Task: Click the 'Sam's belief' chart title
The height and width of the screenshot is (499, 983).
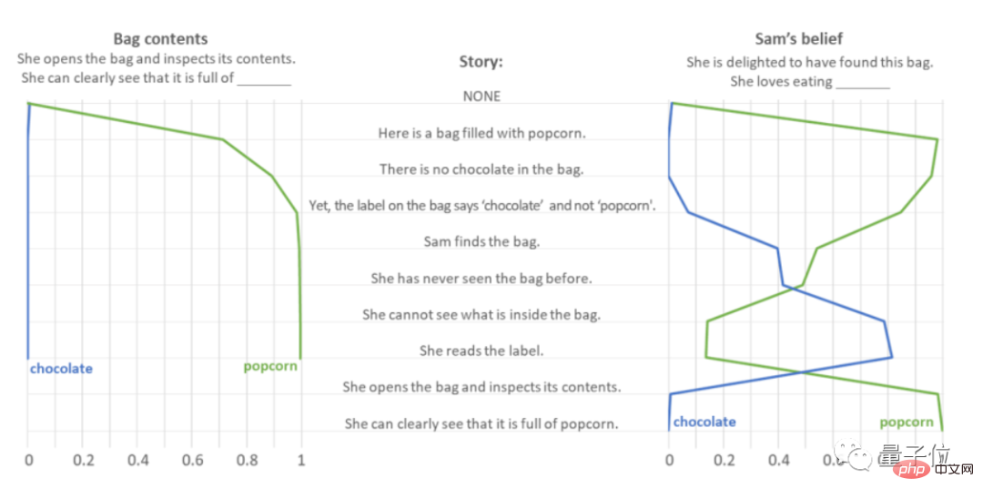Action: coord(799,39)
